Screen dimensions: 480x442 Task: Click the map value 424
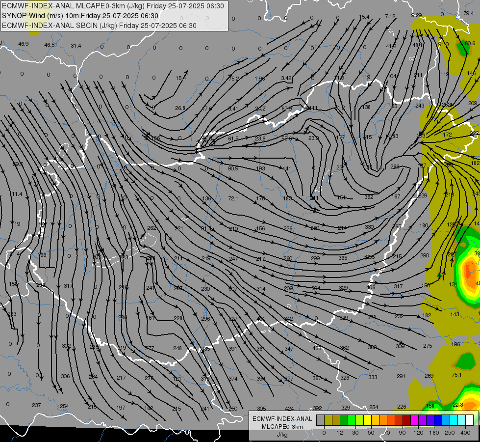289,409
